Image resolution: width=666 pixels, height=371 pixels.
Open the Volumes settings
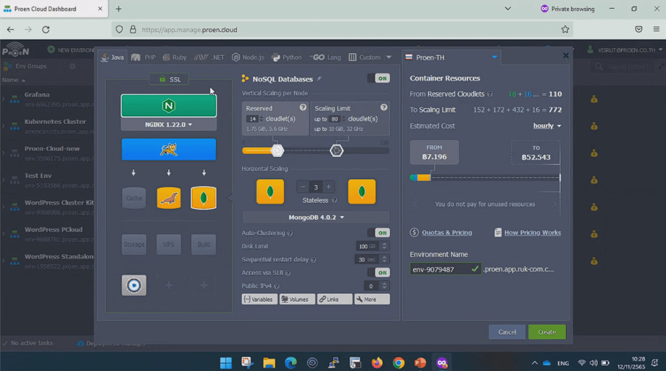pos(297,299)
